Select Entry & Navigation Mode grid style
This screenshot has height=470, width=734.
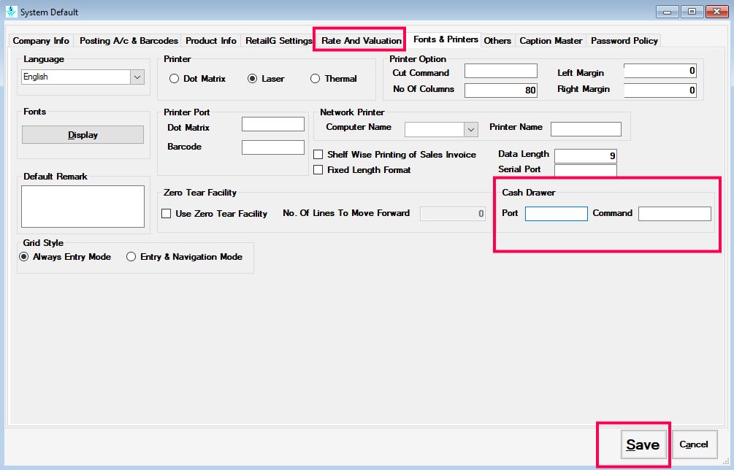click(131, 257)
